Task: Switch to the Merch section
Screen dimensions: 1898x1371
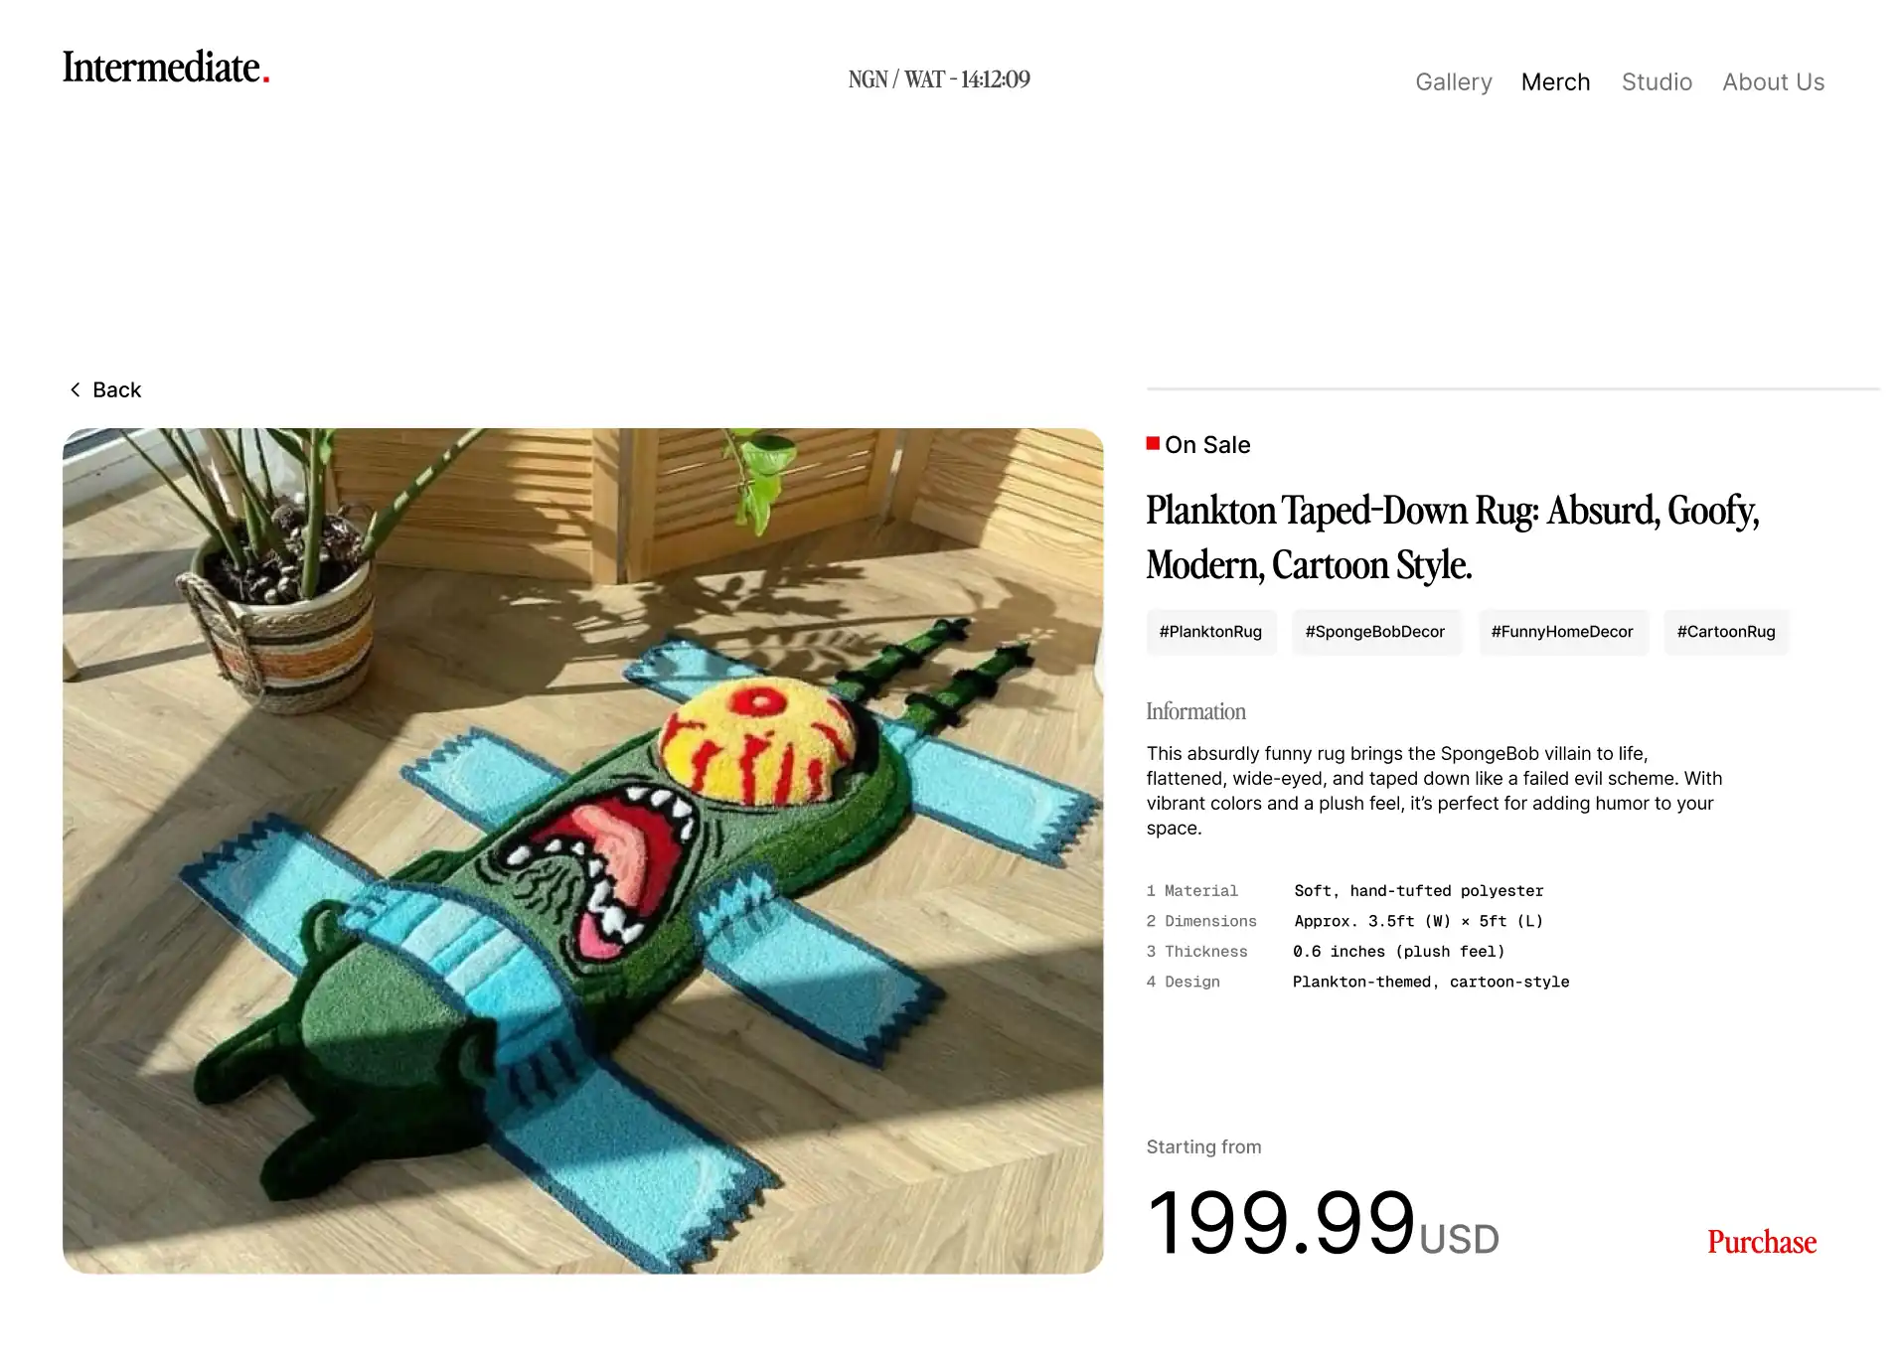Action: (1555, 82)
